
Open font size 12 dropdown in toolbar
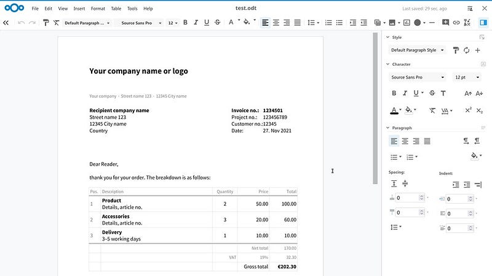coord(173,23)
